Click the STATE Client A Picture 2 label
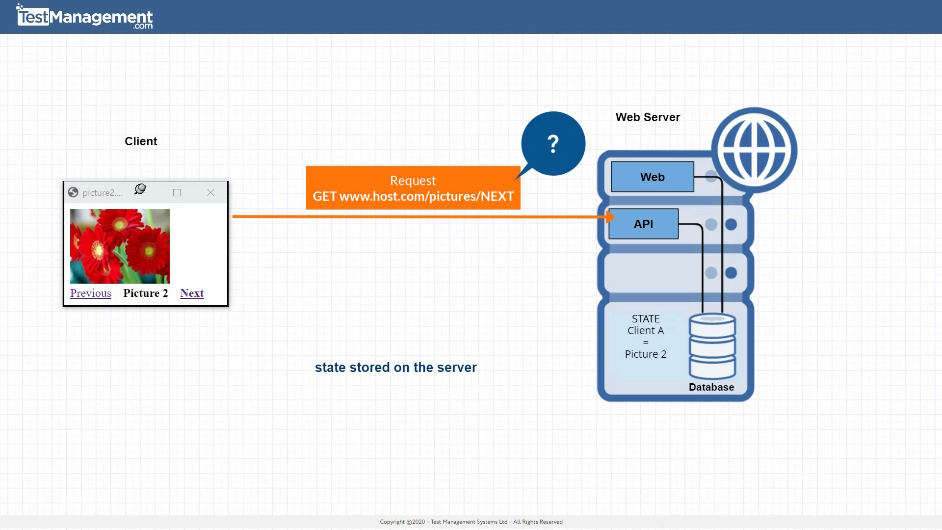This screenshot has width=942, height=530. click(x=645, y=336)
